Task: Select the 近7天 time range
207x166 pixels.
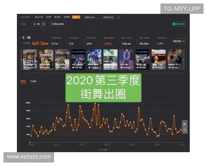Action: (x=49, y=17)
